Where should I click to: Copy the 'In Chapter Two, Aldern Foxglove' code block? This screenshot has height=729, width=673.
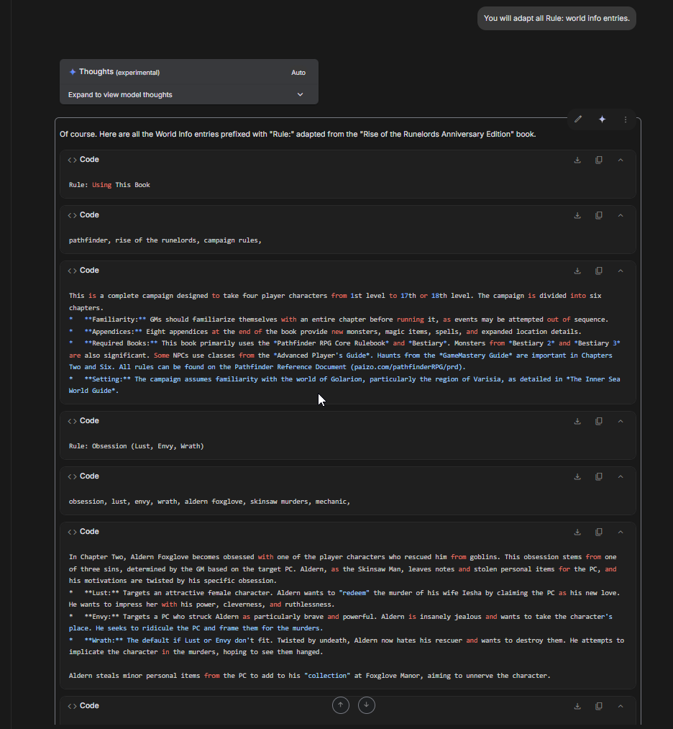point(599,532)
